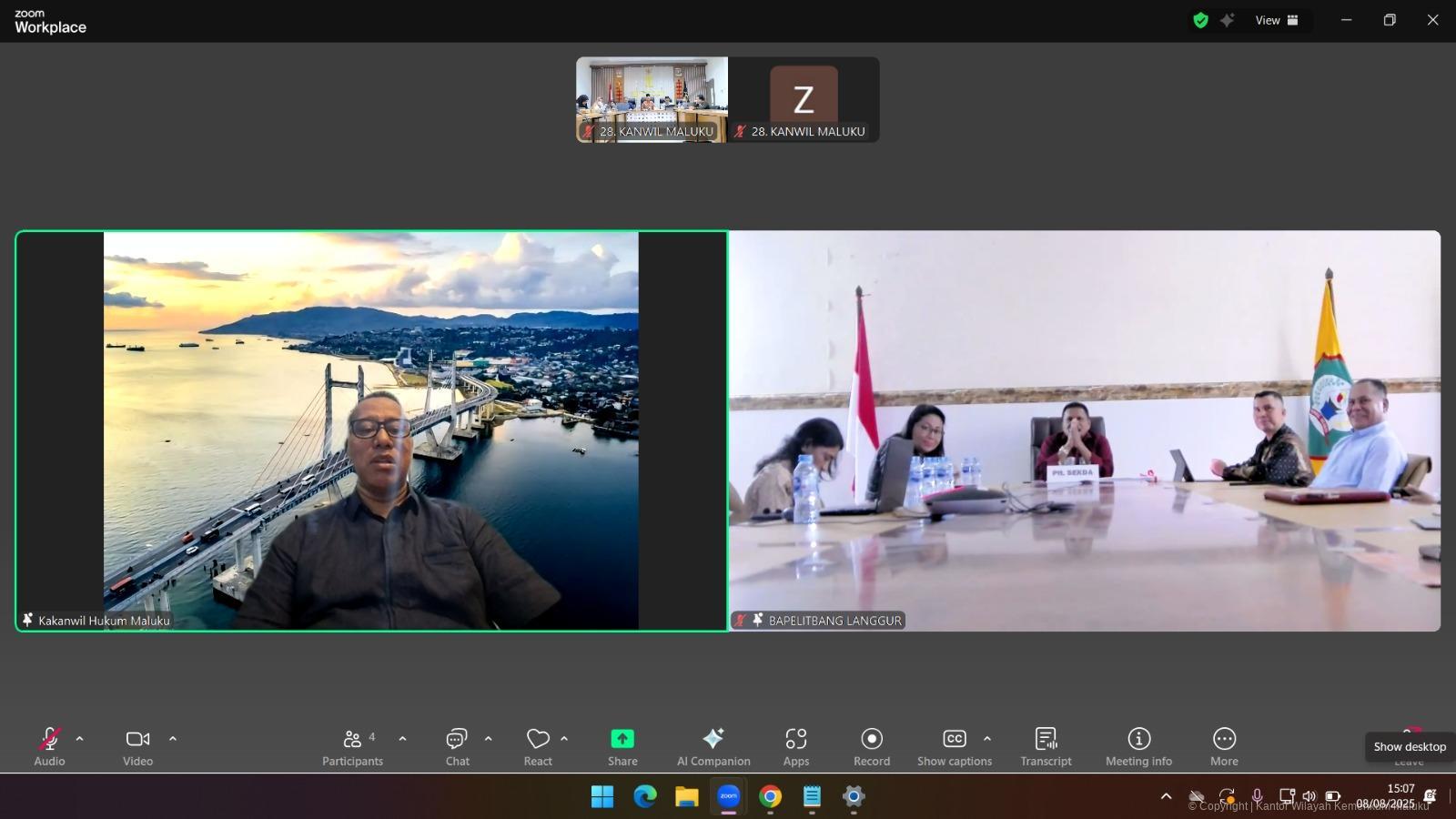Screen dimensions: 1456x819
Task: Start recording with the Record button
Action: pos(872,747)
